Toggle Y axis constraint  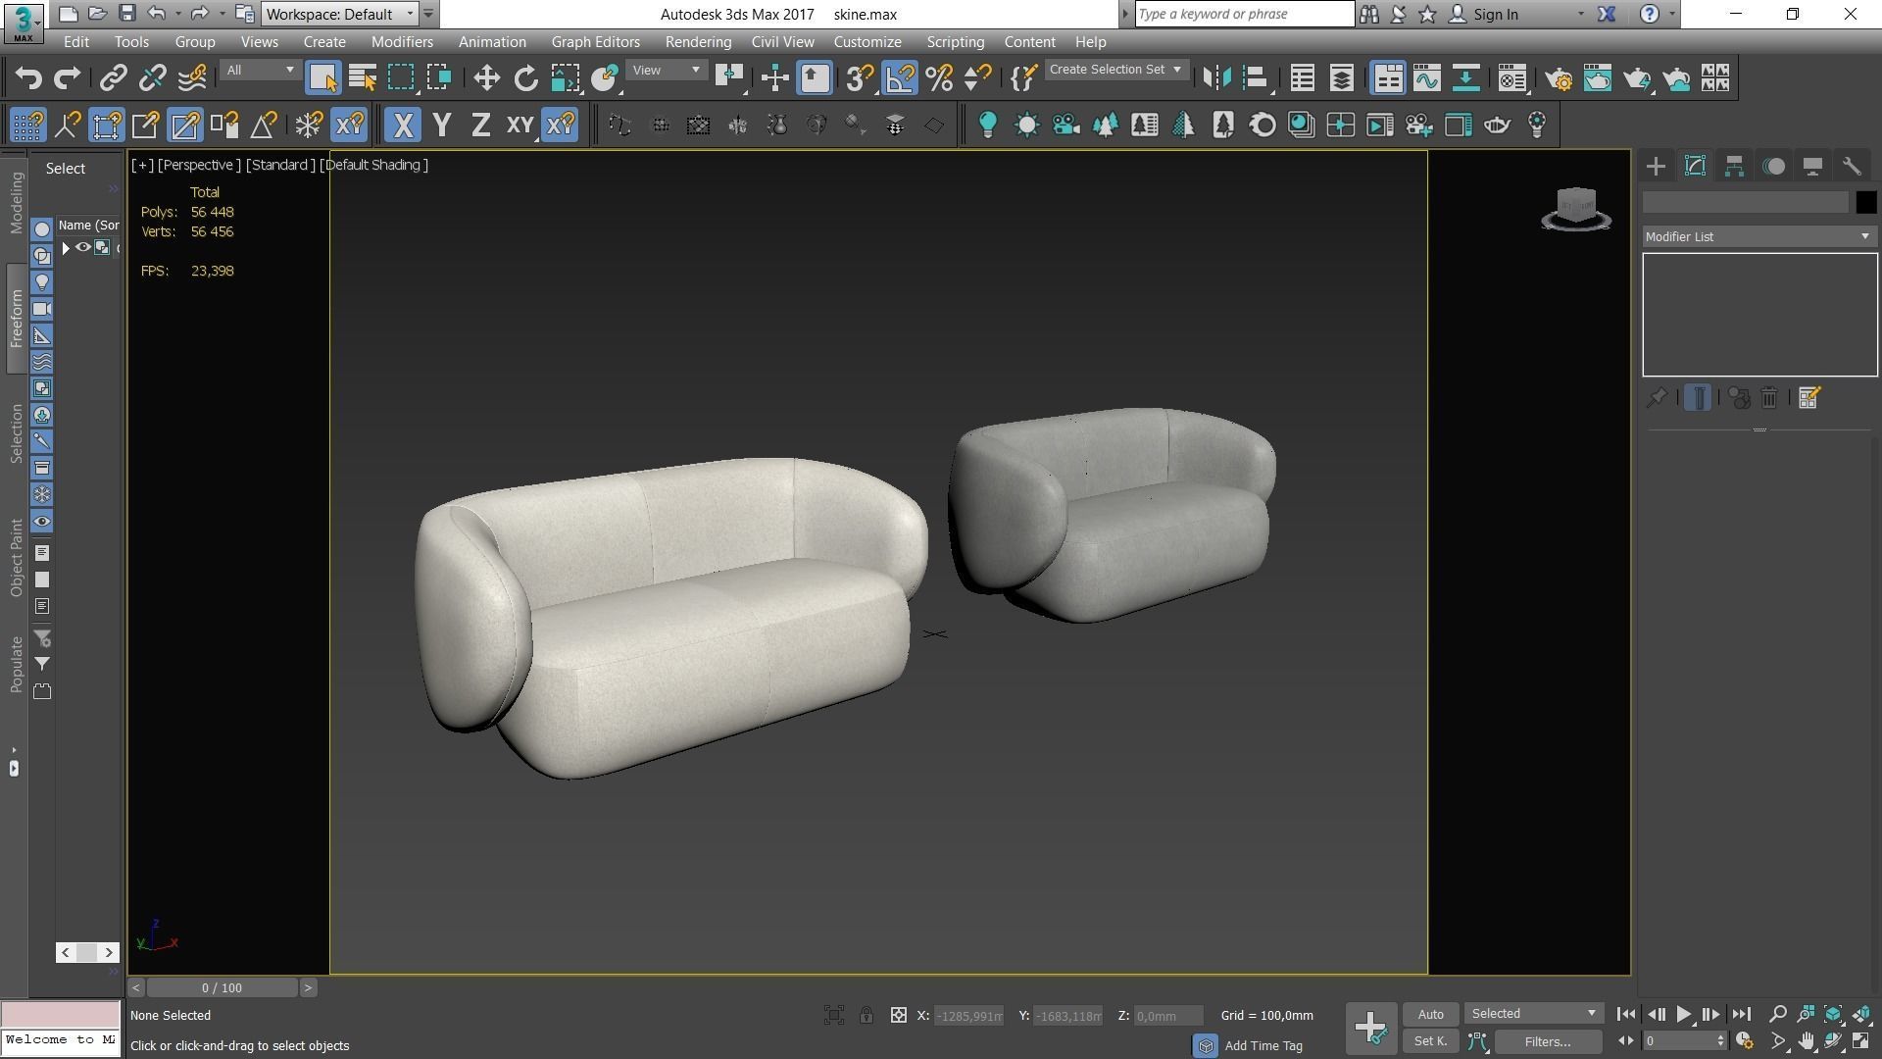point(442,125)
